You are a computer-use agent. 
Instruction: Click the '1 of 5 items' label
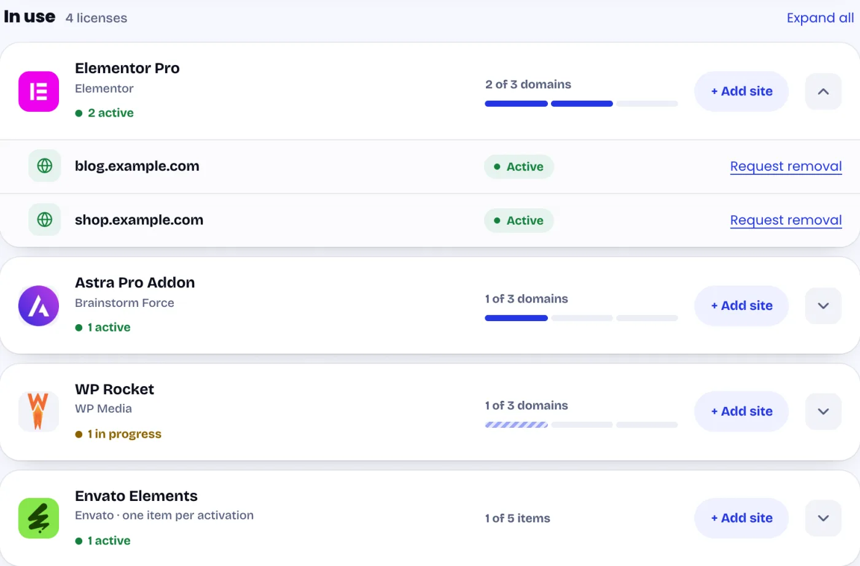point(517,518)
